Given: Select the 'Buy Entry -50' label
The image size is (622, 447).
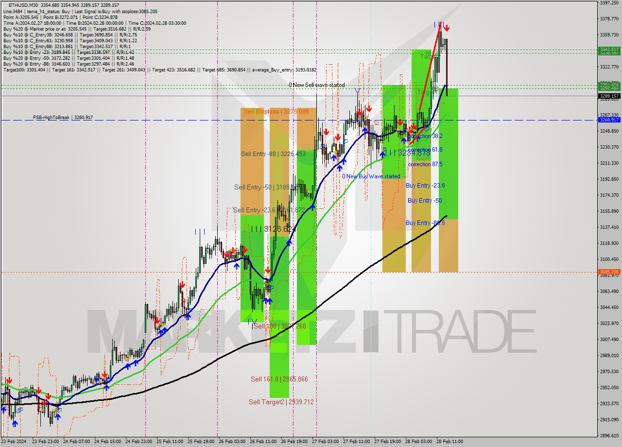Looking at the screenshot, I should [x=425, y=201].
